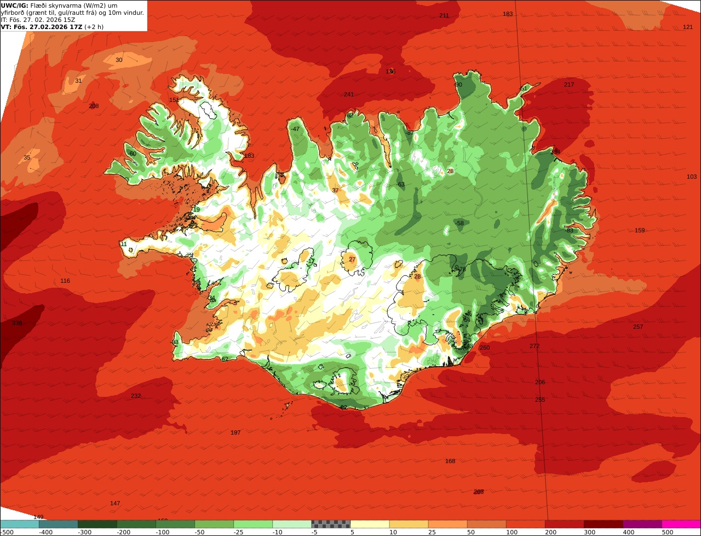Click the map value '-58' in eastern Iceland
Viewport: 701px width, 536px height.
pyautogui.click(x=459, y=223)
